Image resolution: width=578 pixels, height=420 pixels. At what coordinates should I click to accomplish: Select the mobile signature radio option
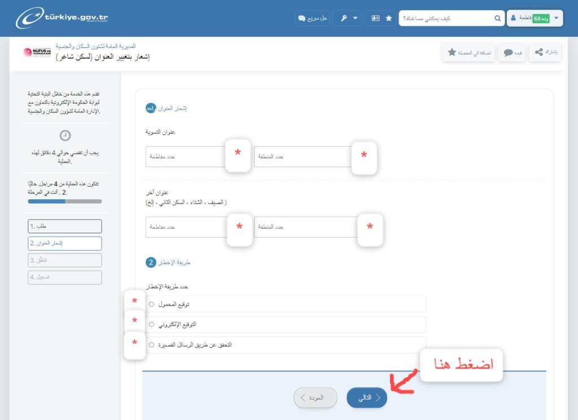point(151,305)
